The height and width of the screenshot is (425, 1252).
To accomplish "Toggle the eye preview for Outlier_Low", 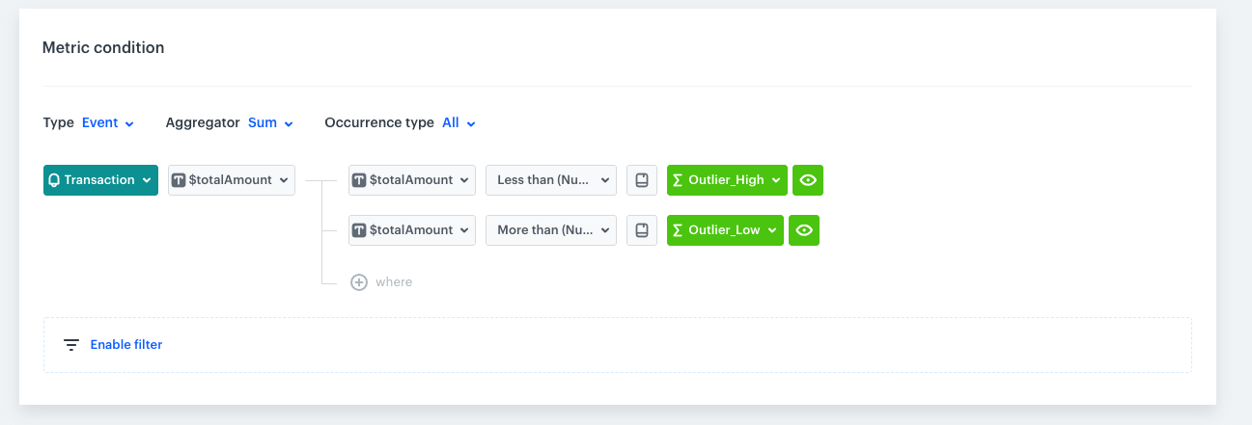I will 804,230.
